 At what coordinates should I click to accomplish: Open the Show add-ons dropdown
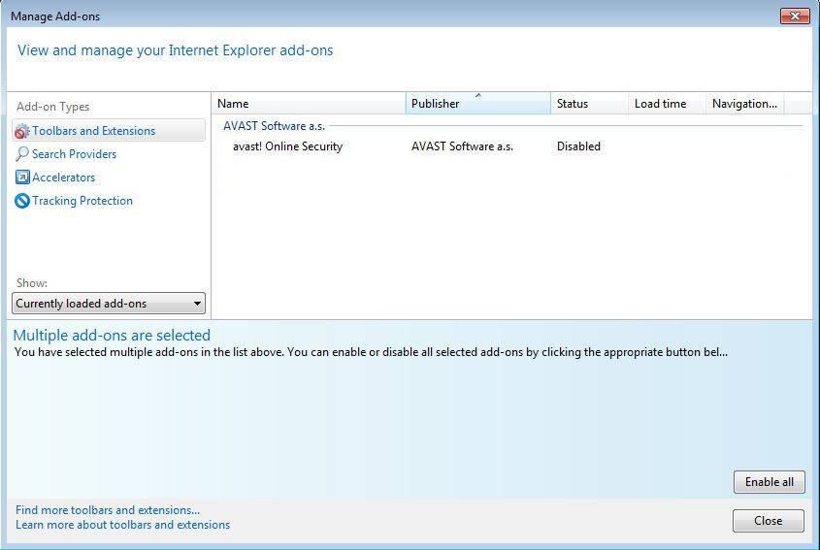pyautogui.click(x=109, y=304)
